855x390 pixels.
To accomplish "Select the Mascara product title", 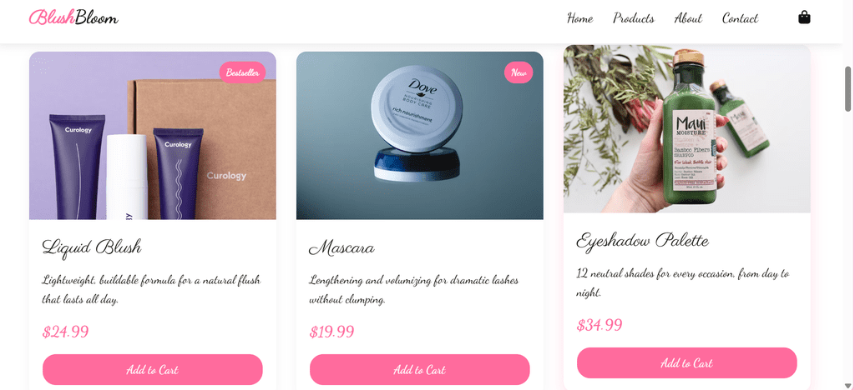I will pyautogui.click(x=341, y=248).
